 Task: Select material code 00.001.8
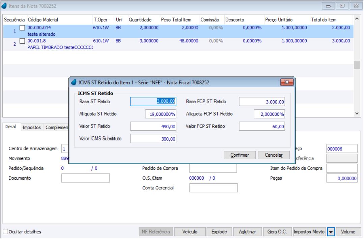36,41
